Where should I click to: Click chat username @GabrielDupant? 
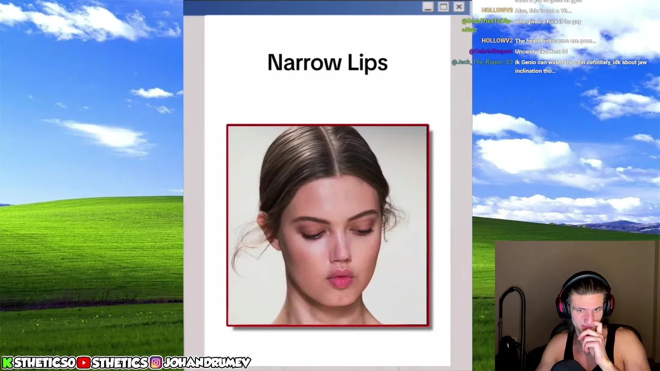click(x=491, y=52)
